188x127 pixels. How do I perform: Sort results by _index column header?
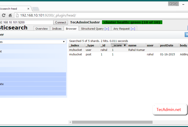(76, 45)
